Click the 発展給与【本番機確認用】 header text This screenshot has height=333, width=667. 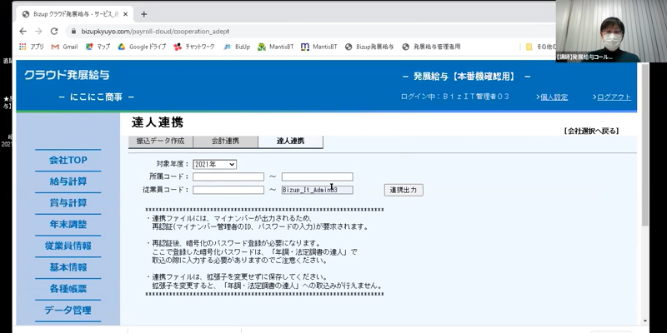coord(466,77)
